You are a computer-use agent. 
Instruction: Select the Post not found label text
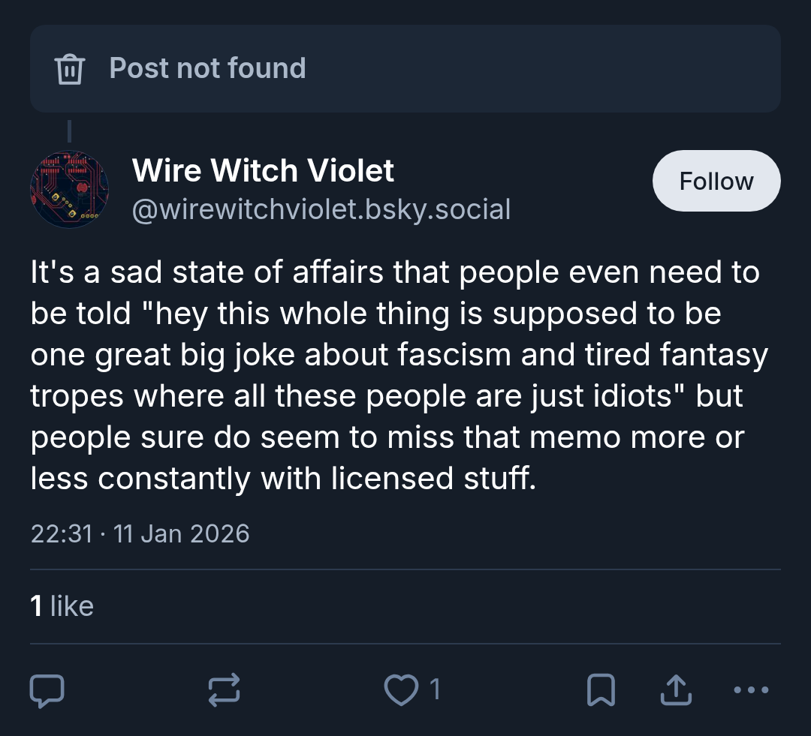click(207, 68)
